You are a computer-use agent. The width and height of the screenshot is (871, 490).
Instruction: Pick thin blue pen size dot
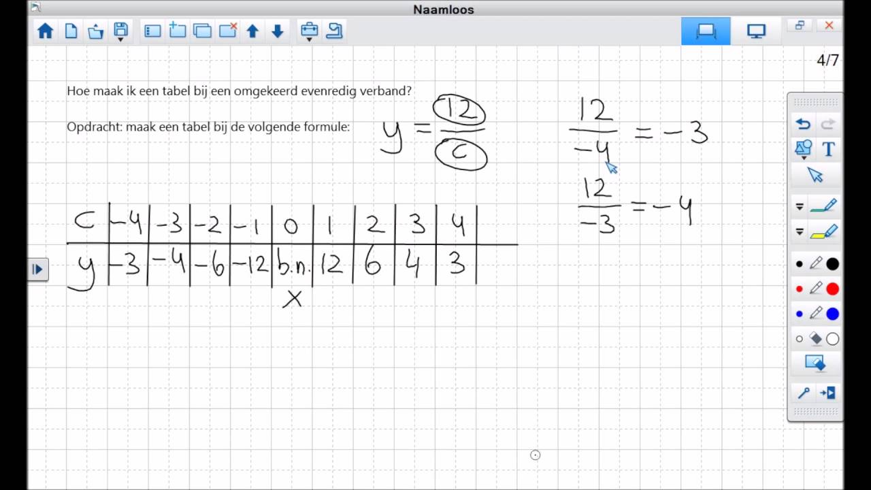[799, 314]
